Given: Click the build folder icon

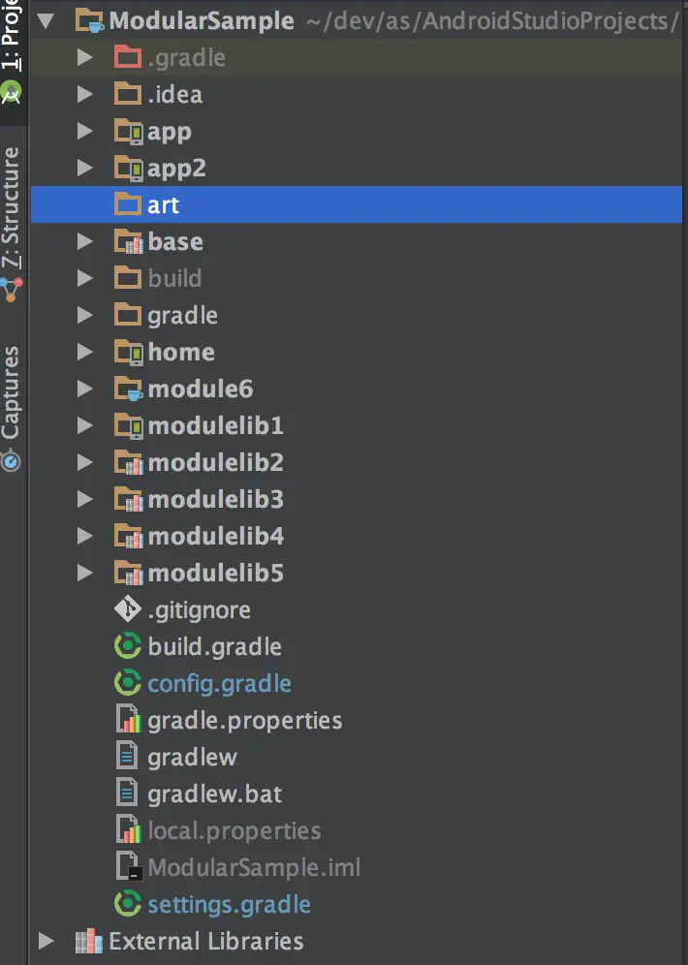Looking at the screenshot, I should pyautogui.click(x=128, y=277).
